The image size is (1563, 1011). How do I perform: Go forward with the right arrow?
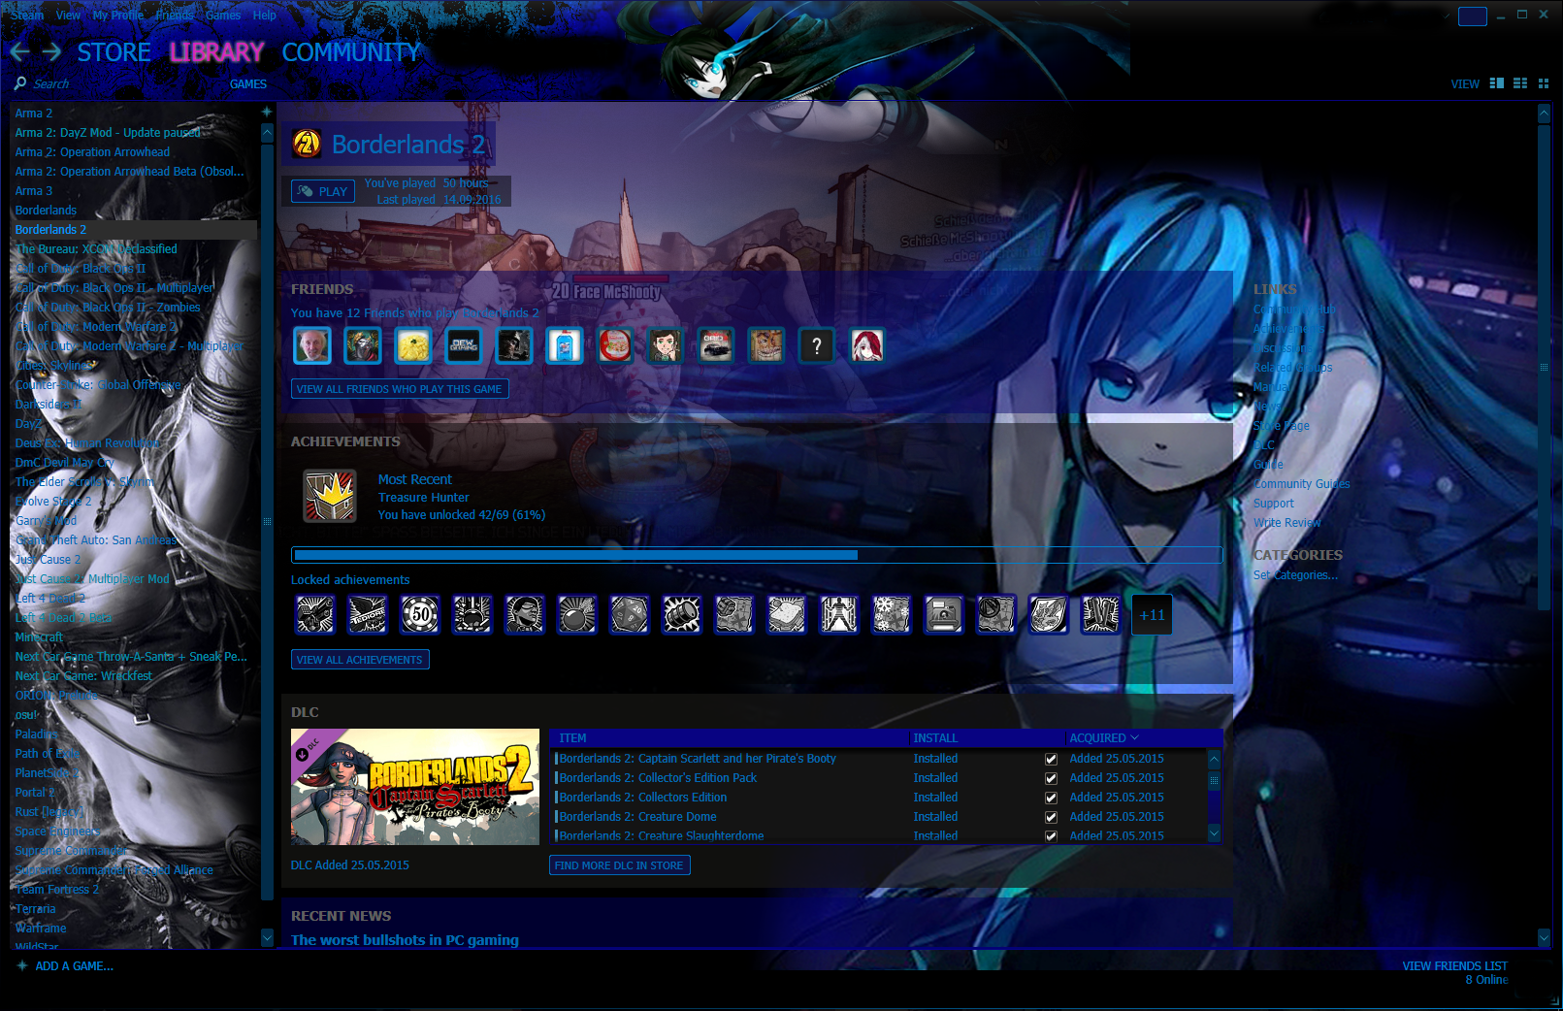(52, 52)
